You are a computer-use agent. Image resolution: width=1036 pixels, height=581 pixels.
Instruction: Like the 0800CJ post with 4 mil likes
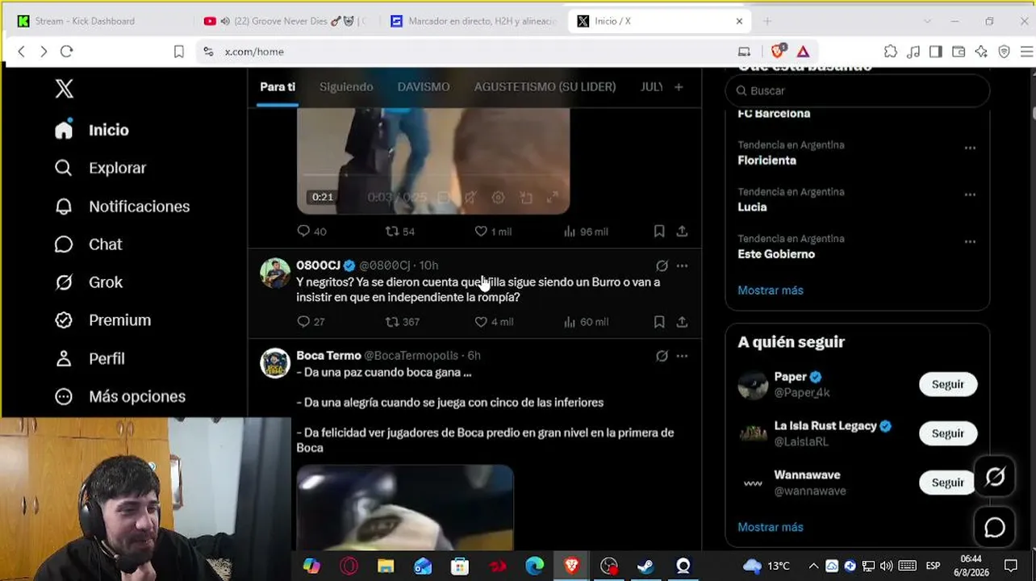coord(494,322)
